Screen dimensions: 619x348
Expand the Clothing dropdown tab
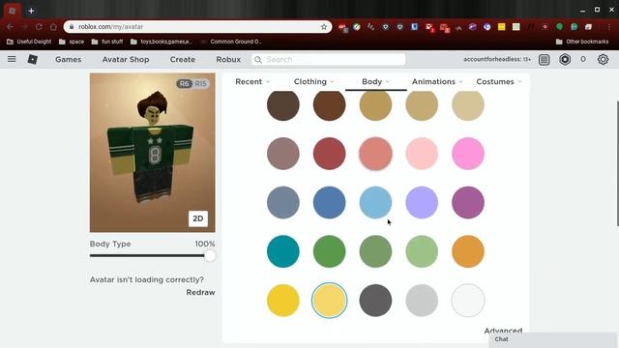click(x=313, y=81)
